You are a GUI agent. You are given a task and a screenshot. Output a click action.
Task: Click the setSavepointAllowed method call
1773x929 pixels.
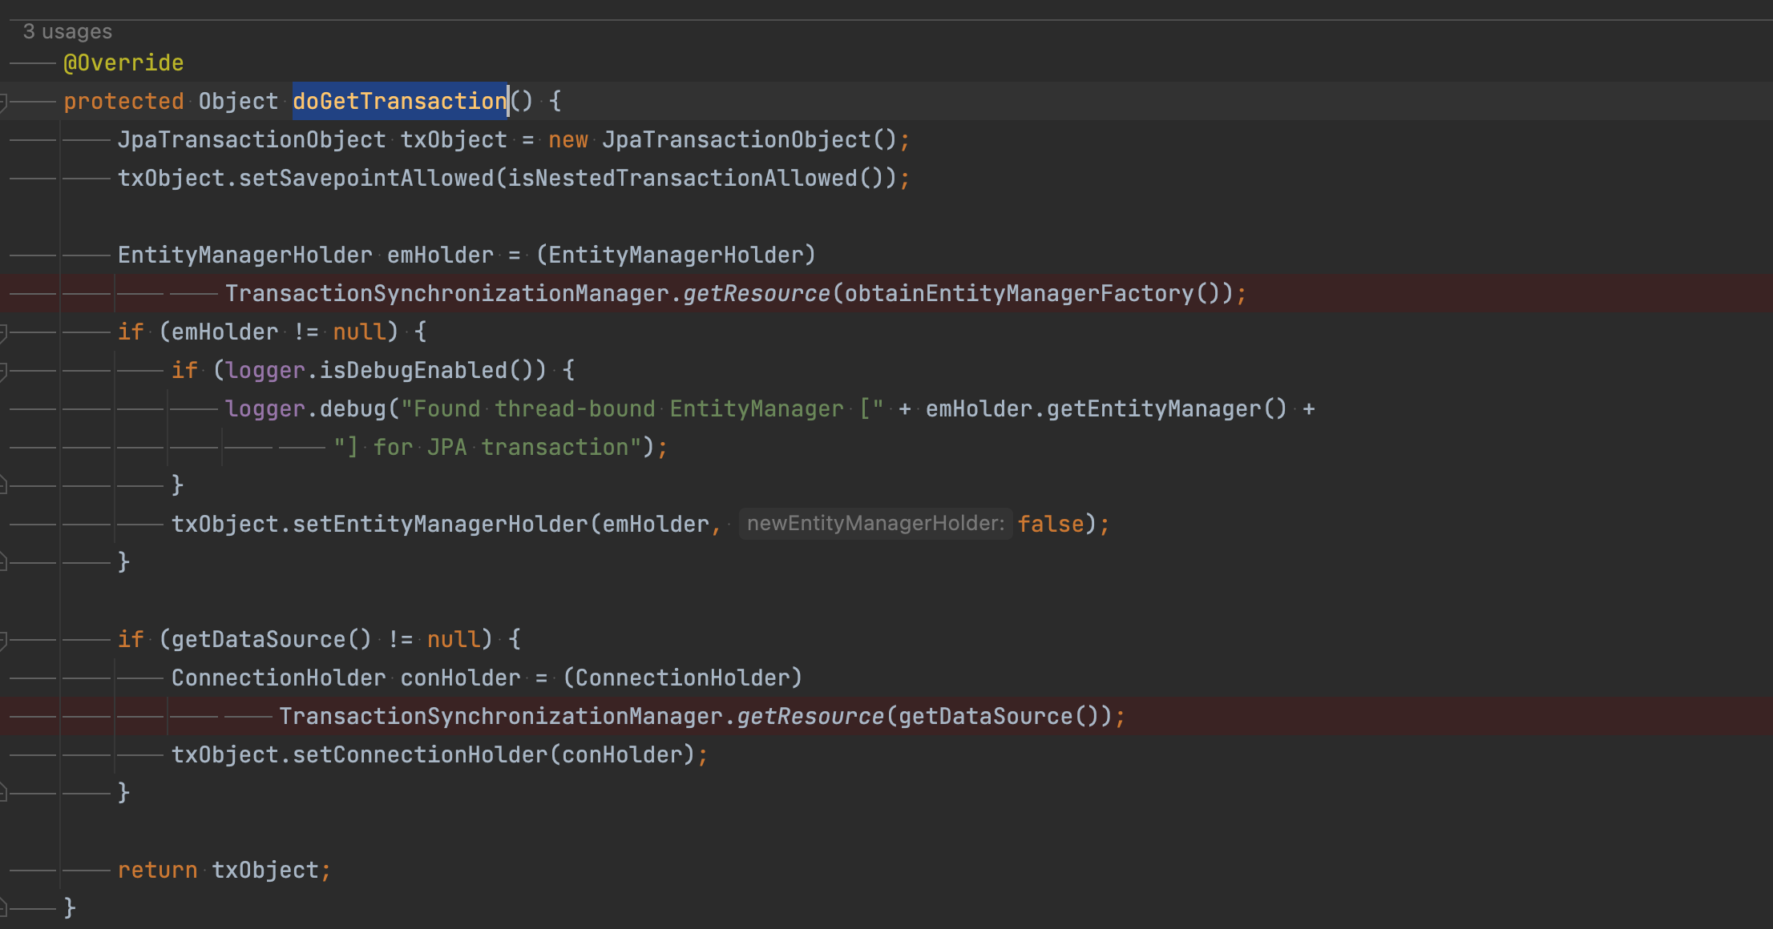pos(366,179)
